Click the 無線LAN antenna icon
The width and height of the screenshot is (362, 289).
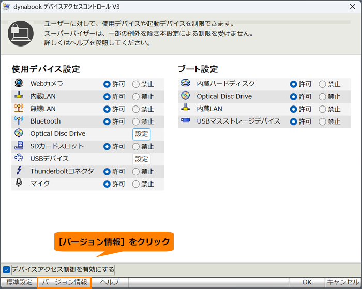(19, 108)
